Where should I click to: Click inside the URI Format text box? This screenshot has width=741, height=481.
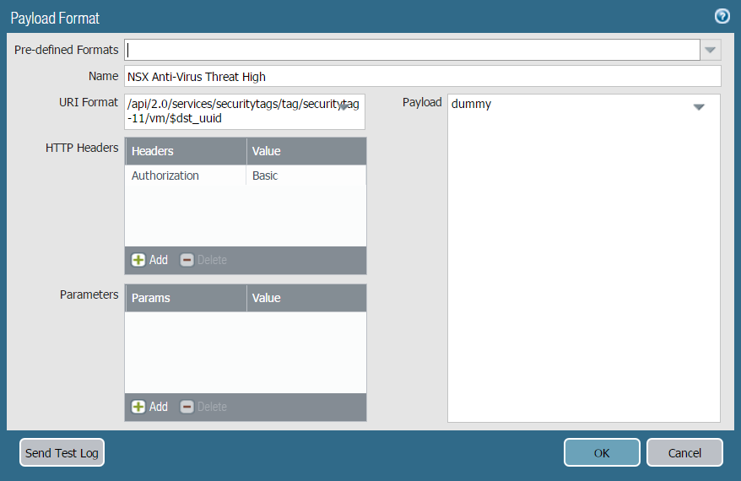click(245, 111)
